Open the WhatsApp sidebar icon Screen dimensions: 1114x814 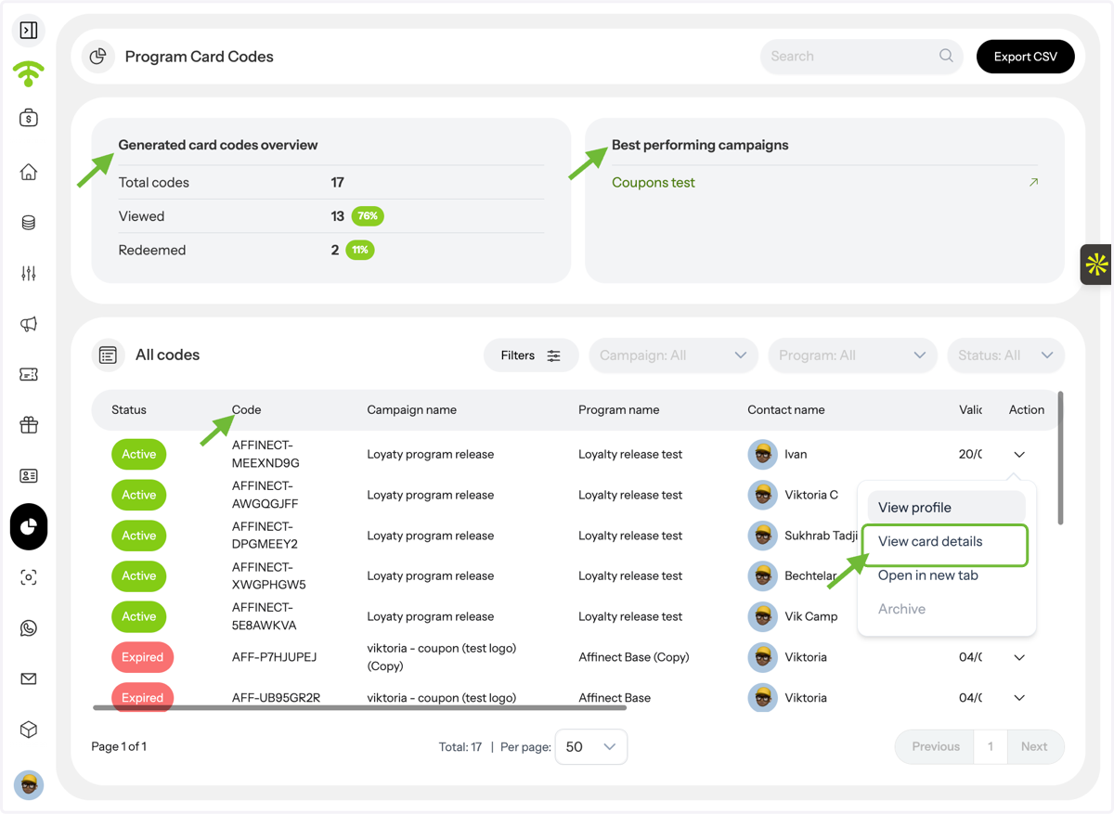click(29, 628)
